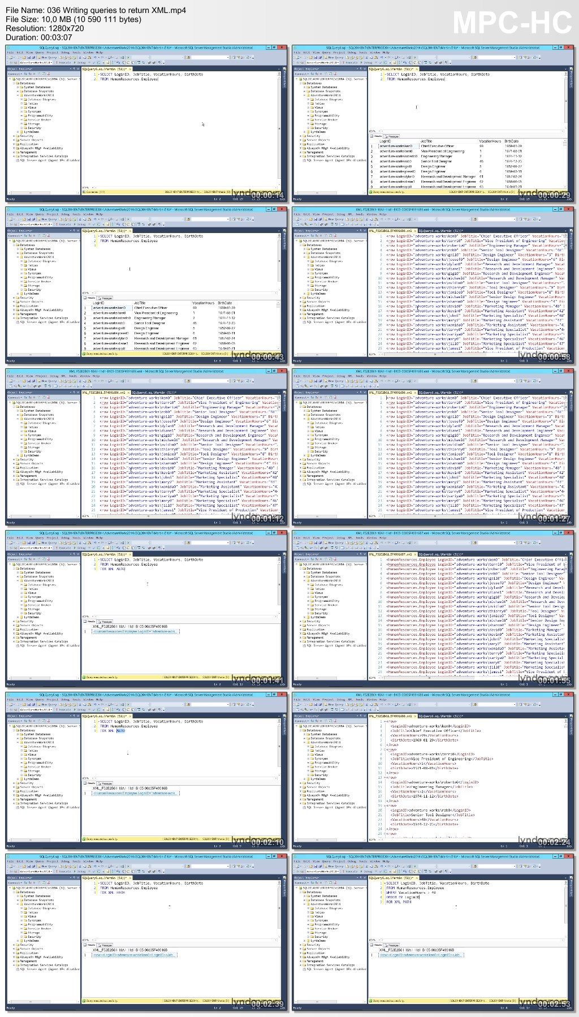Pick the thumbnail stamped 00:01:27
The image size is (579, 1017).
coord(433,447)
